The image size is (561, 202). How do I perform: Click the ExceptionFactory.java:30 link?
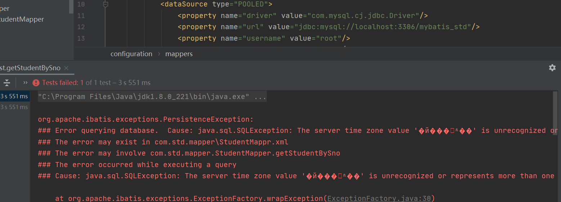pyautogui.click(x=379, y=198)
